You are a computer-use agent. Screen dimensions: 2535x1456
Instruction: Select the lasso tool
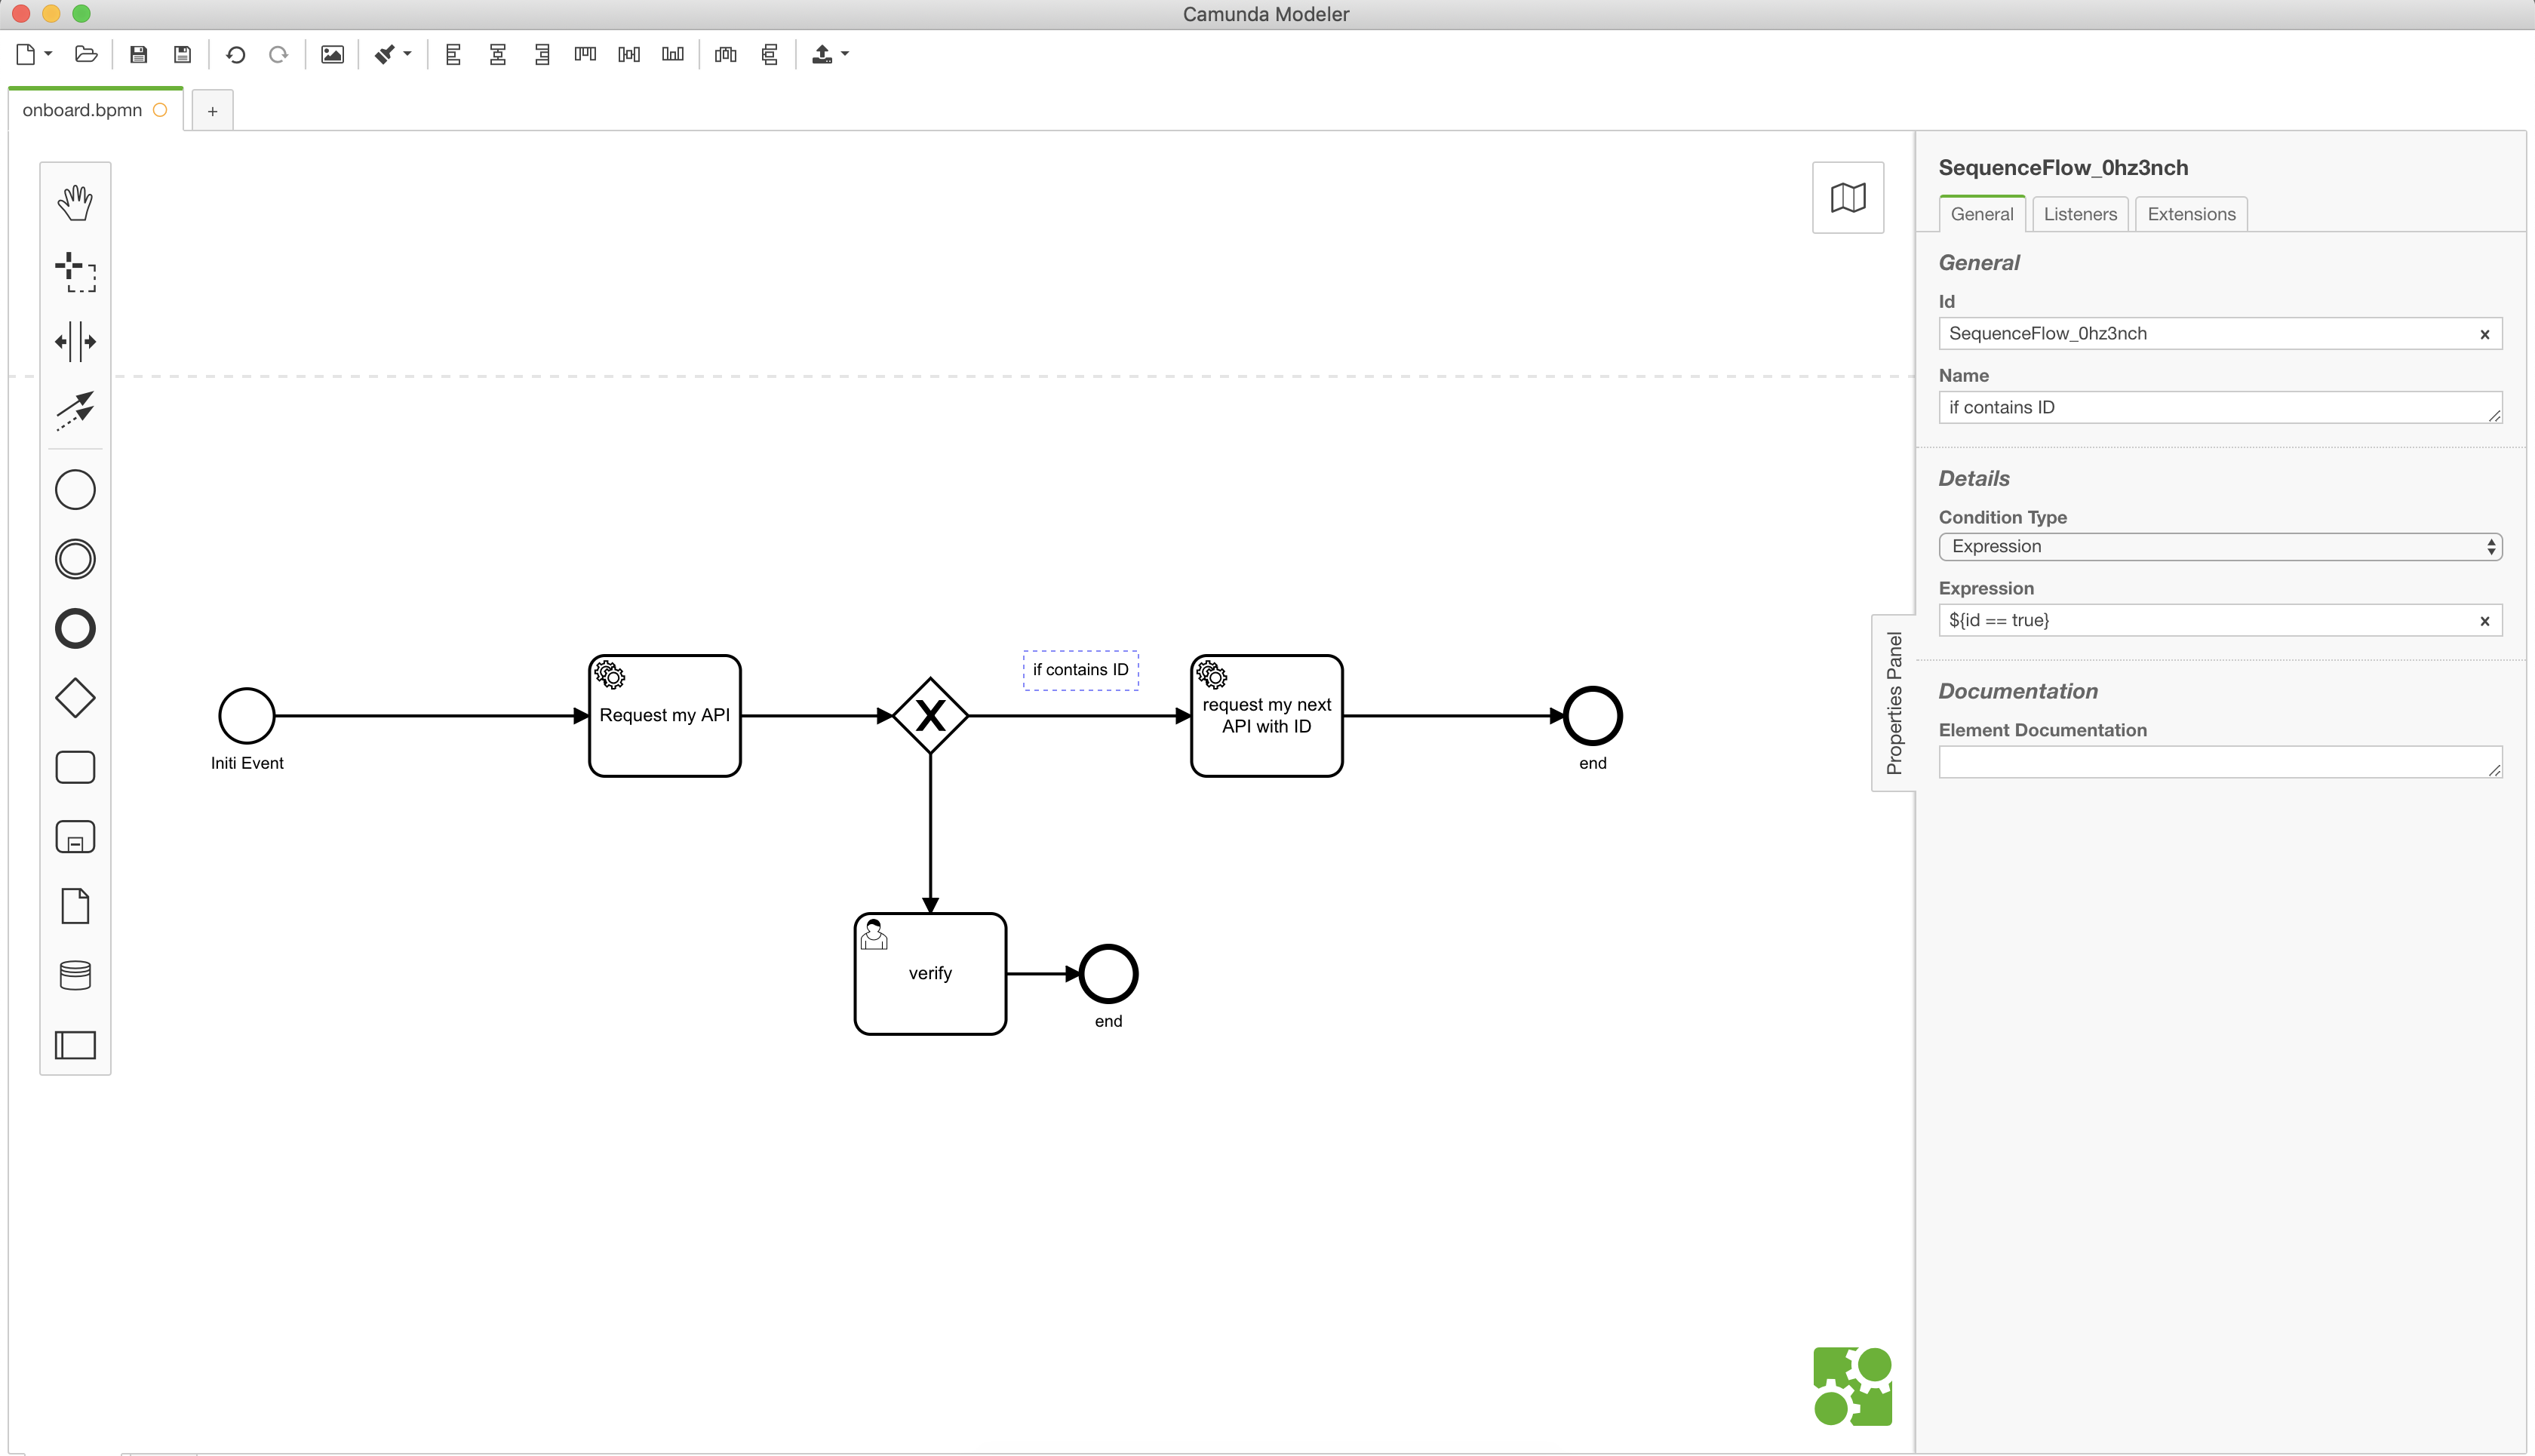(75, 272)
